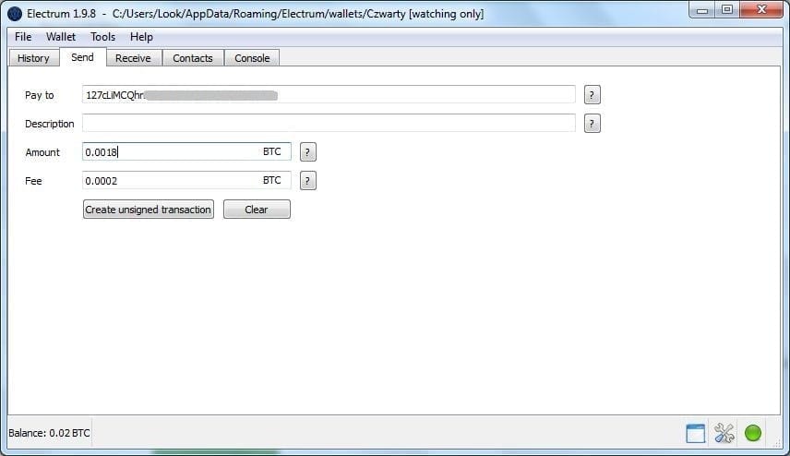Click the green network status indicator

(753, 433)
